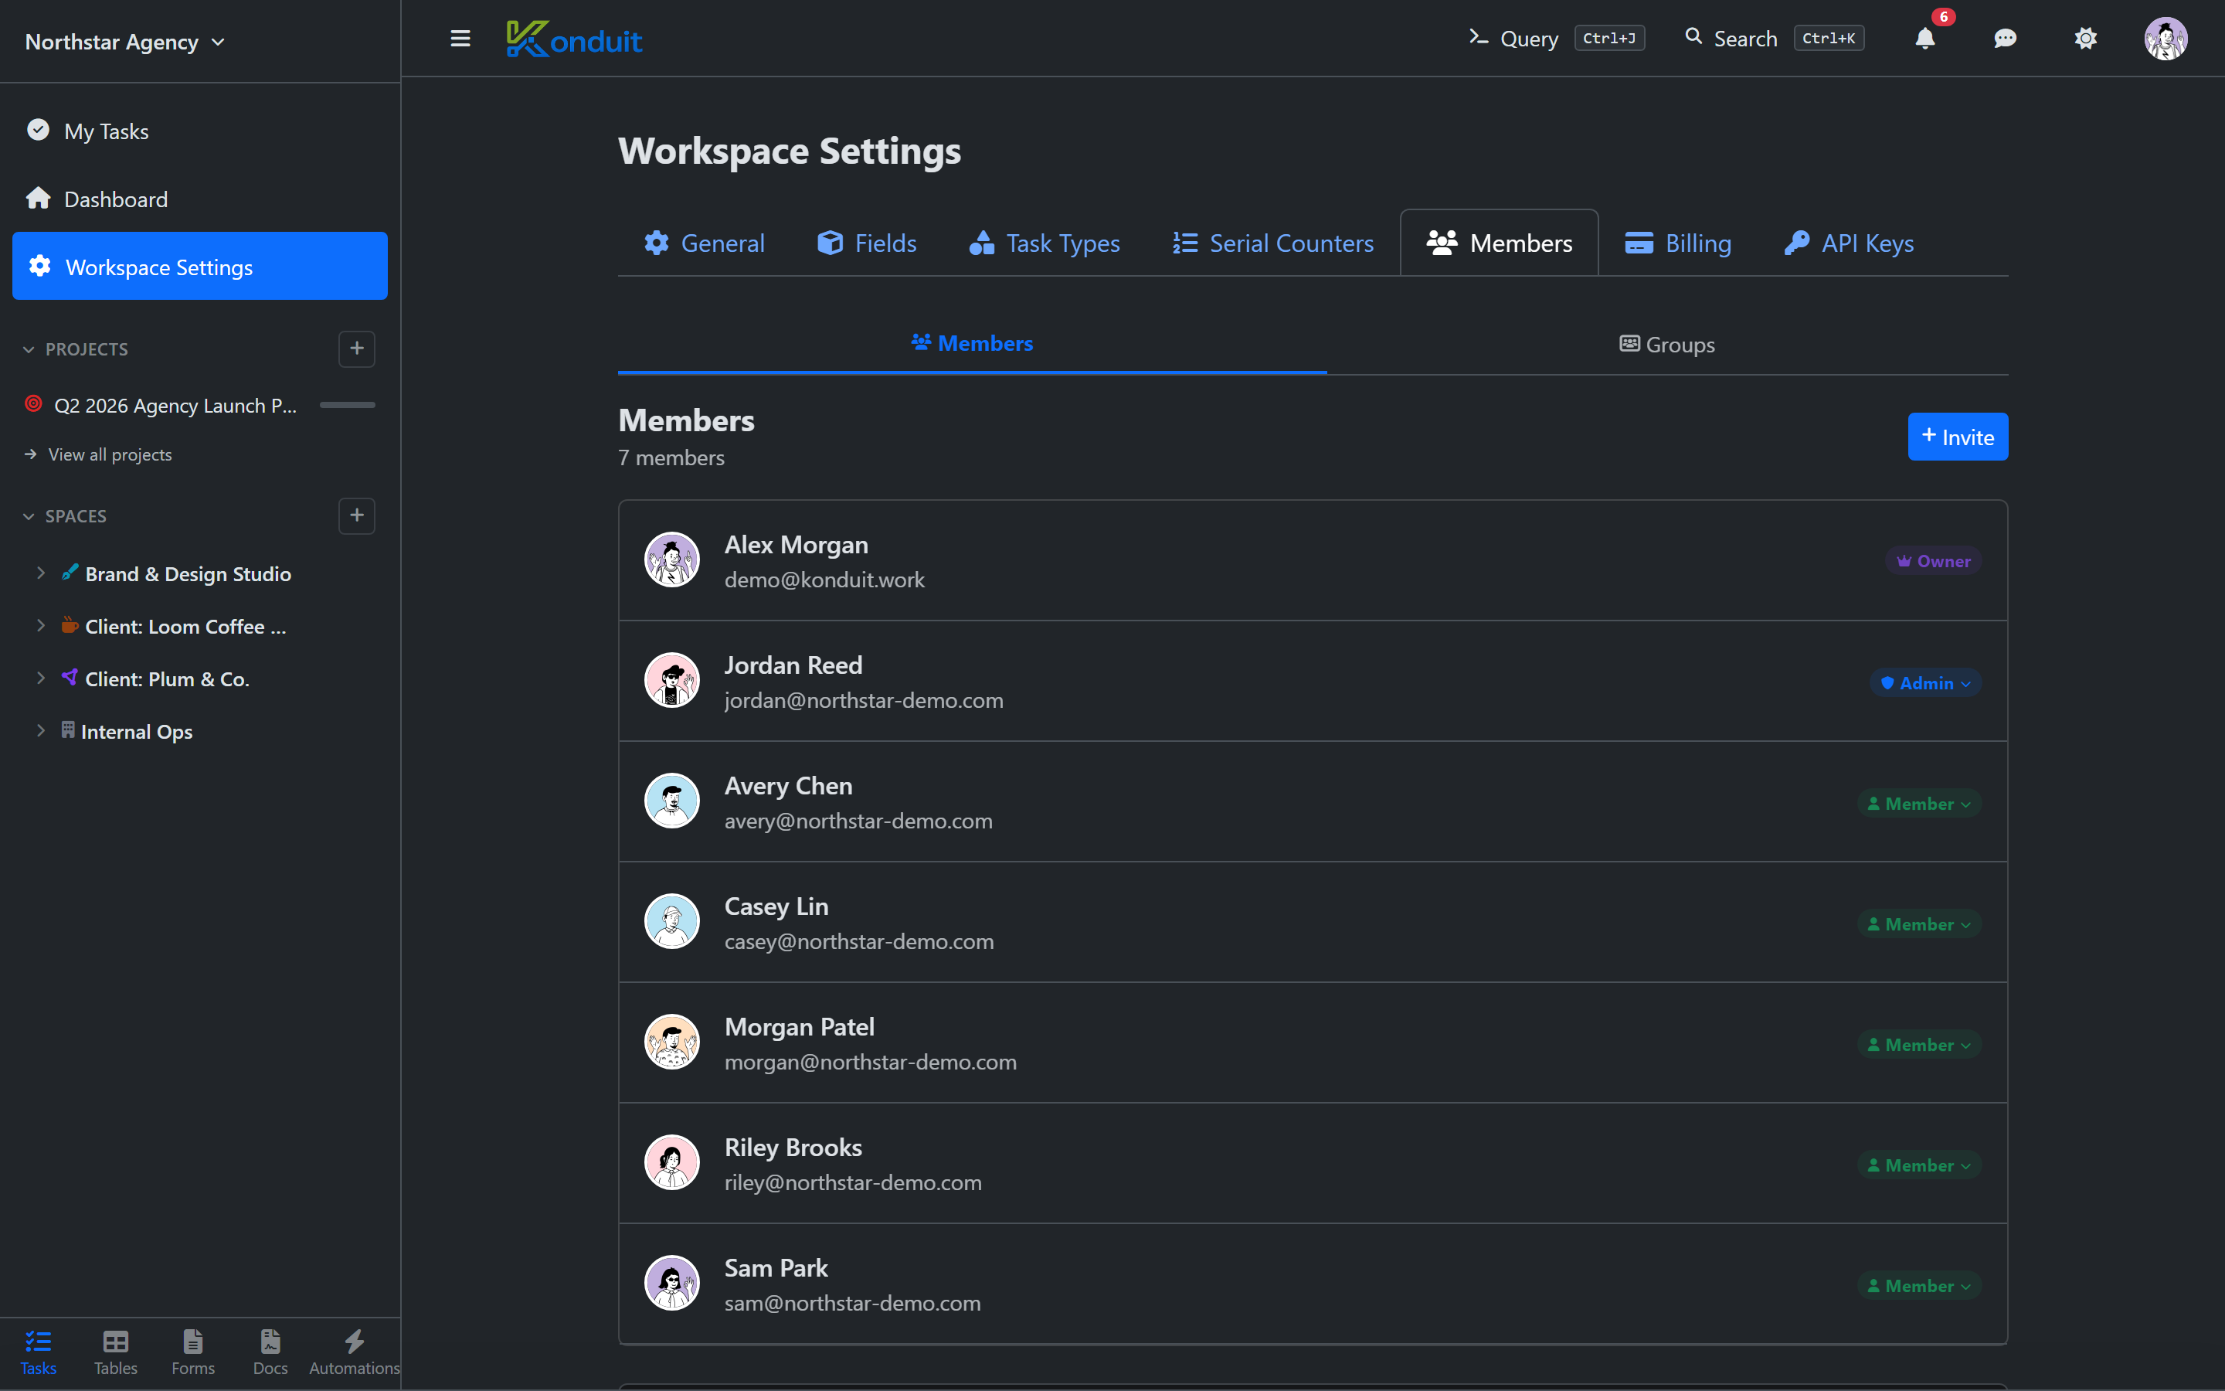
Task: Click the 7 members count text
Action: tap(671, 457)
